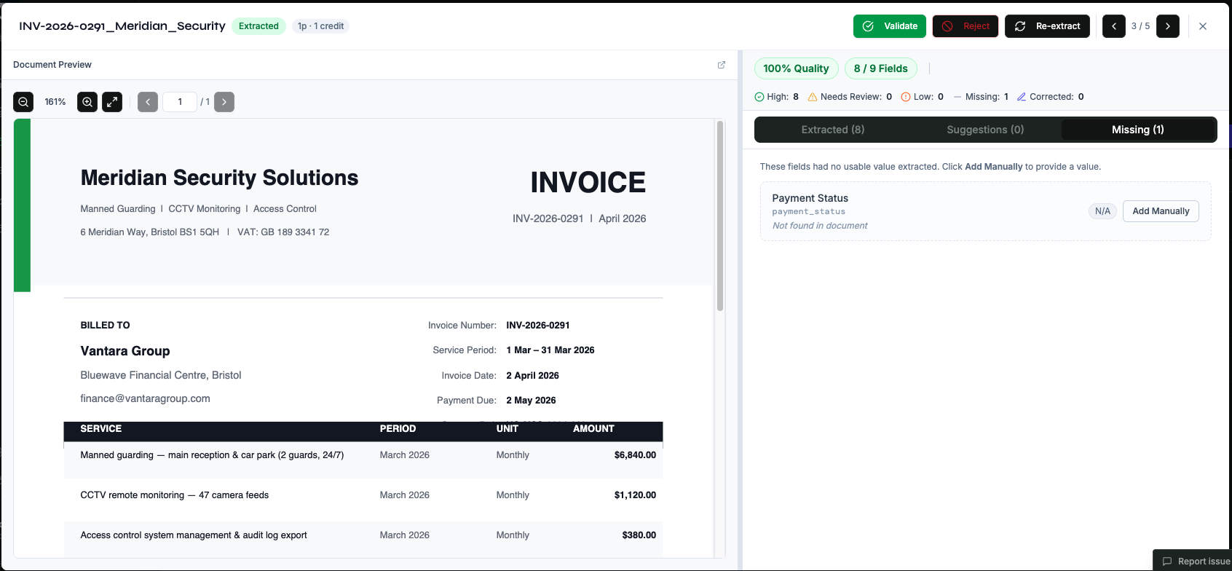1232x571 pixels.
Task: Click the file name INV-2026-0291_Meridian_Security
Action: pyautogui.click(x=122, y=26)
